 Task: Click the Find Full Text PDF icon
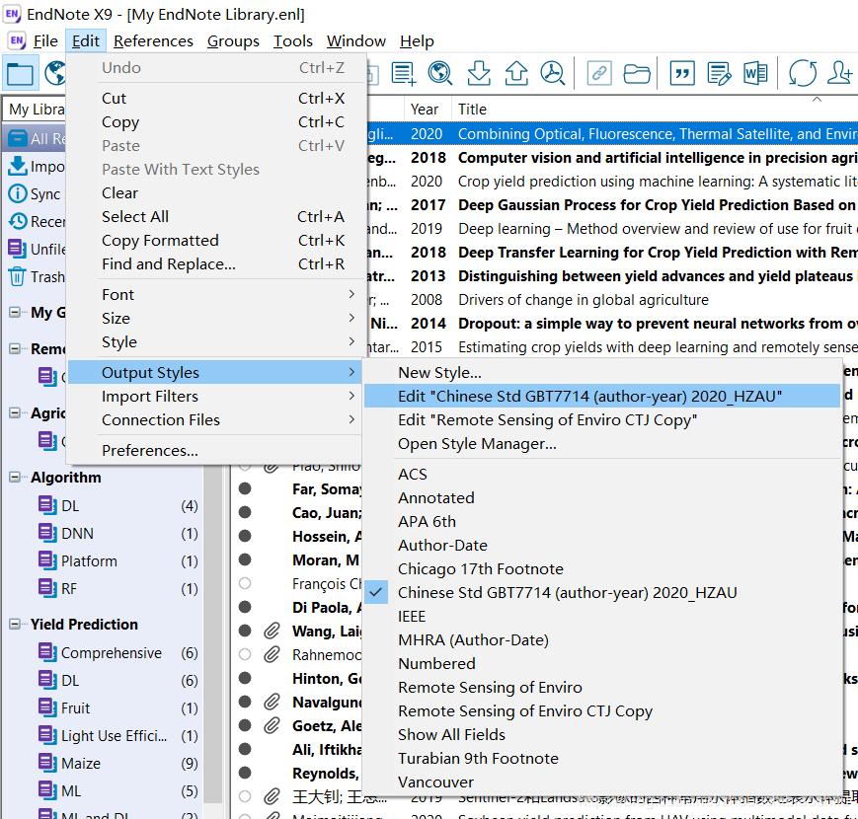click(553, 73)
